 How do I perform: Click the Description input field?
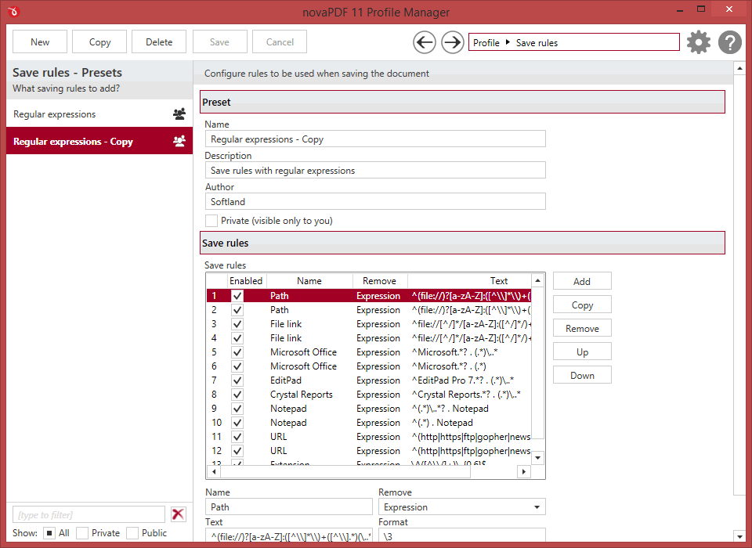[375, 170]
